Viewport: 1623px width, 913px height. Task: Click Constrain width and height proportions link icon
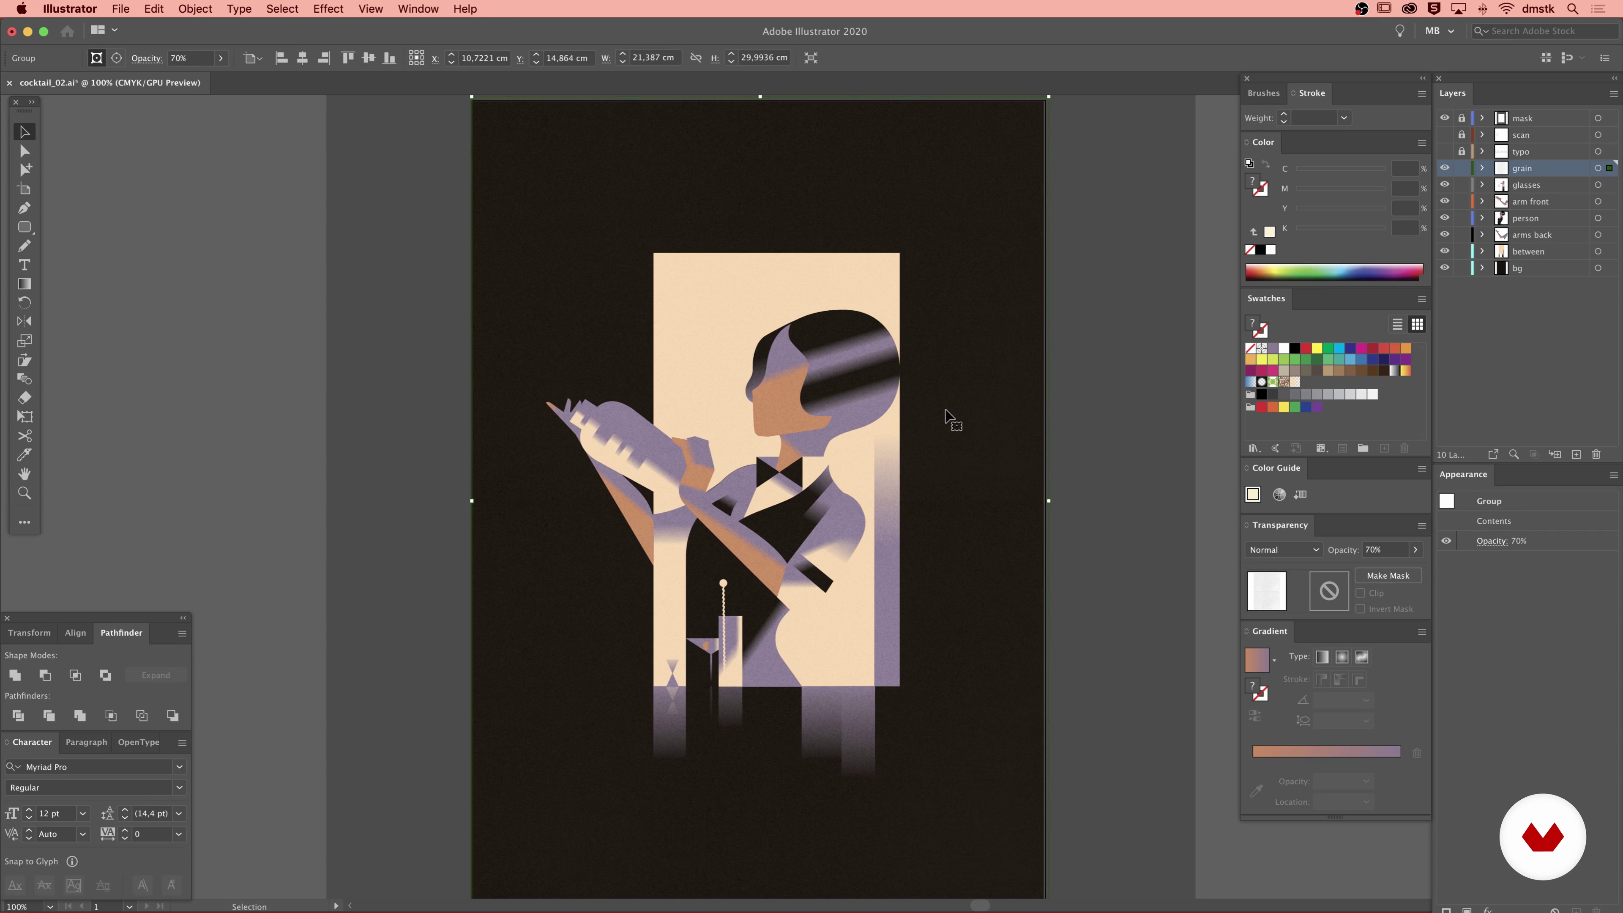696,58
